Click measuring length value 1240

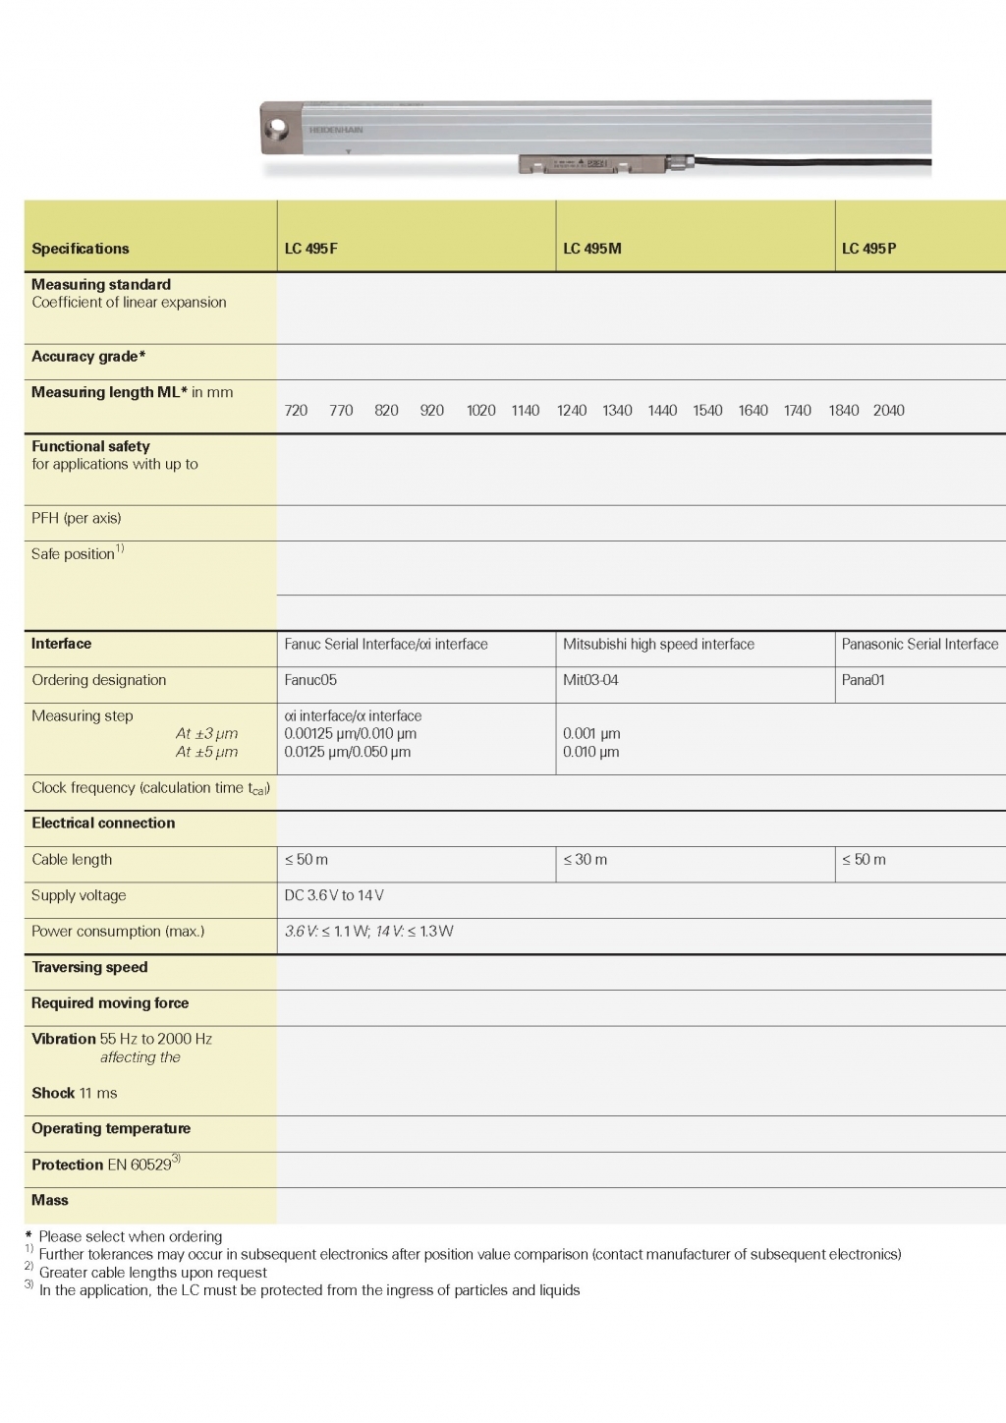(x=572, y=411)
